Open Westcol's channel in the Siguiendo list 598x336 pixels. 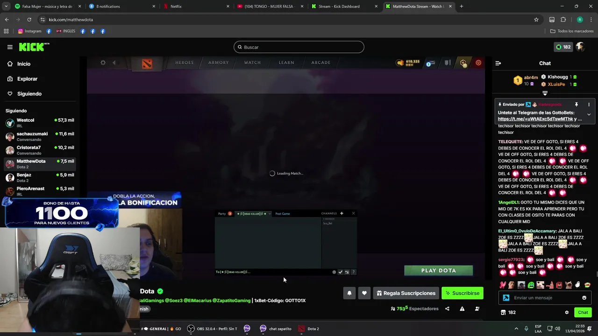40,123
